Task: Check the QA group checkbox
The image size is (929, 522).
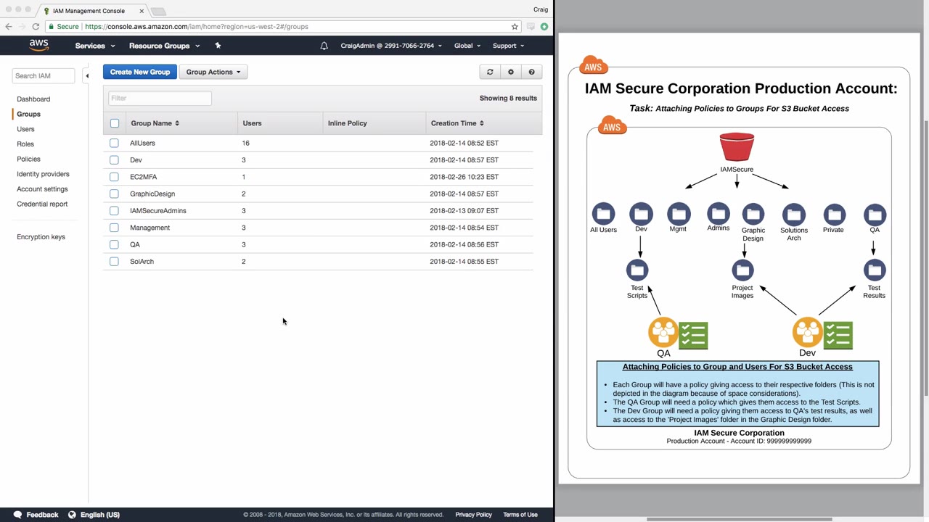Action: [115, 244]
